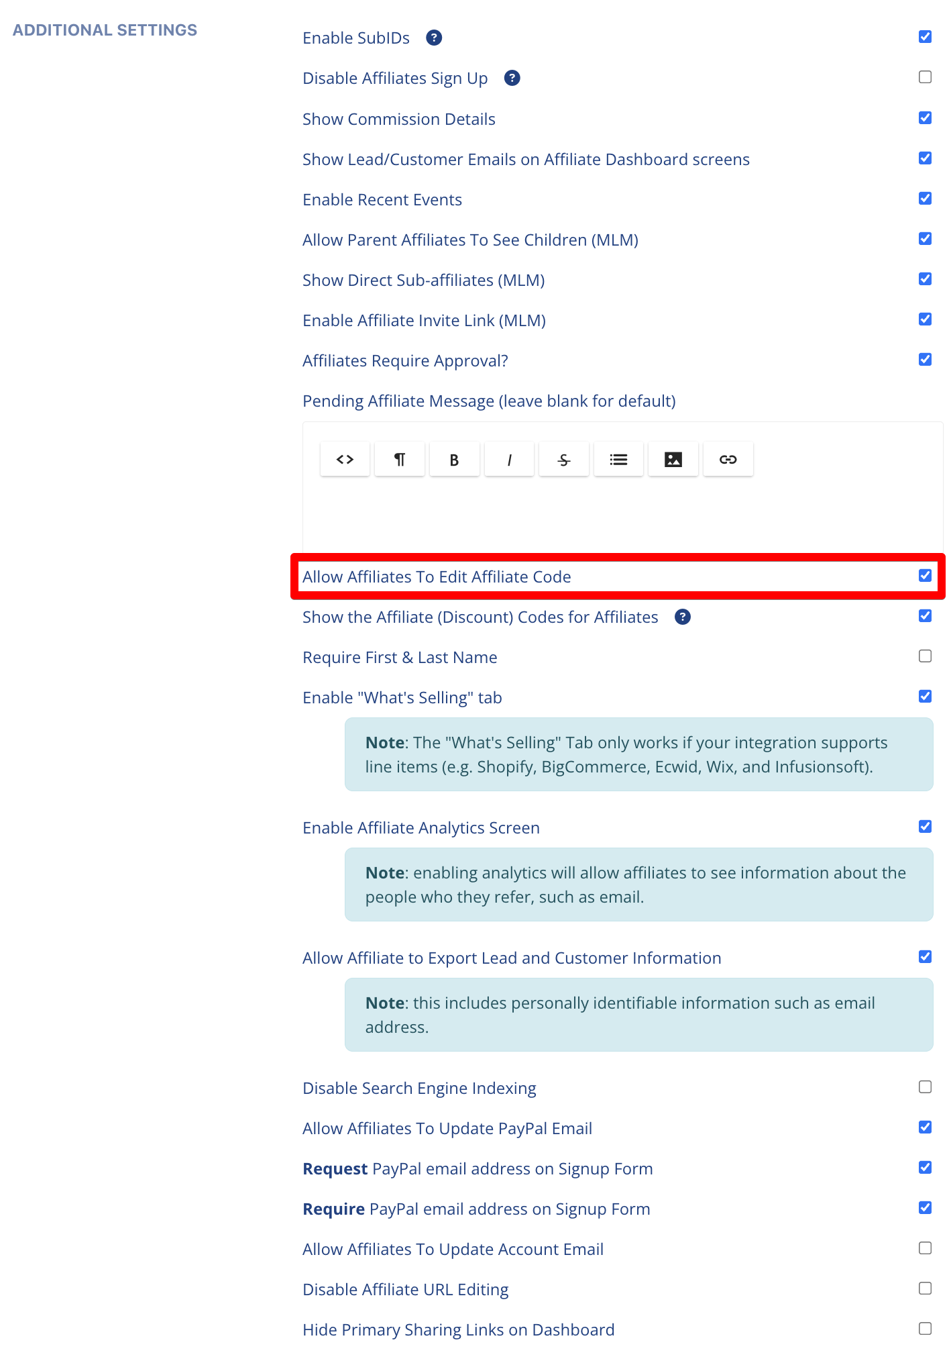
Task: Uncheck Affiliates Require Approval checkbox
Action: [925, 360]
